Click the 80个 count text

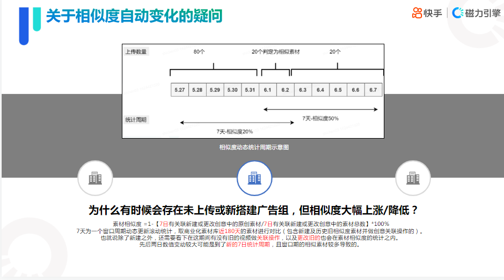[x=199, y=51]
